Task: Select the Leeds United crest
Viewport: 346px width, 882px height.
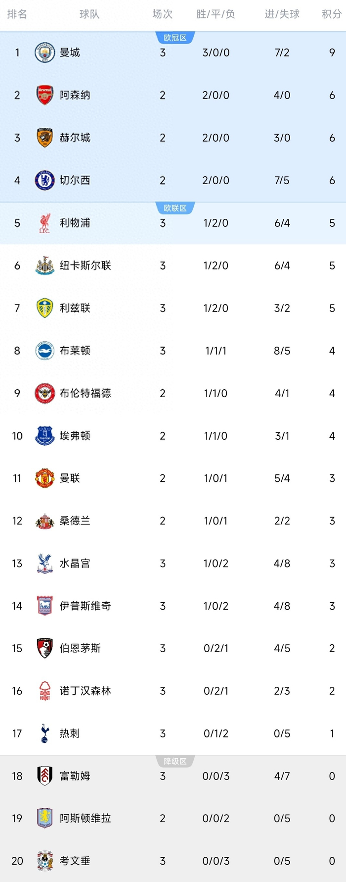Action: tap(44, 308)
